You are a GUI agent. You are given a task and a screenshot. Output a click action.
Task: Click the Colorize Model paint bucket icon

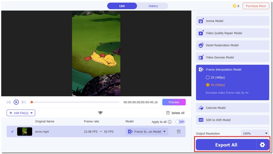201,108
